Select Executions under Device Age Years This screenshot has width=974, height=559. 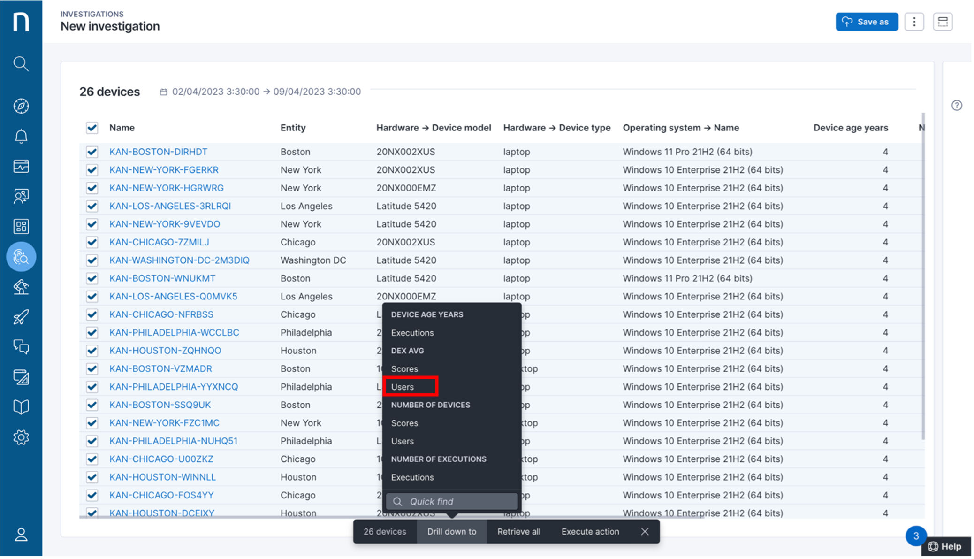(412, 333)
